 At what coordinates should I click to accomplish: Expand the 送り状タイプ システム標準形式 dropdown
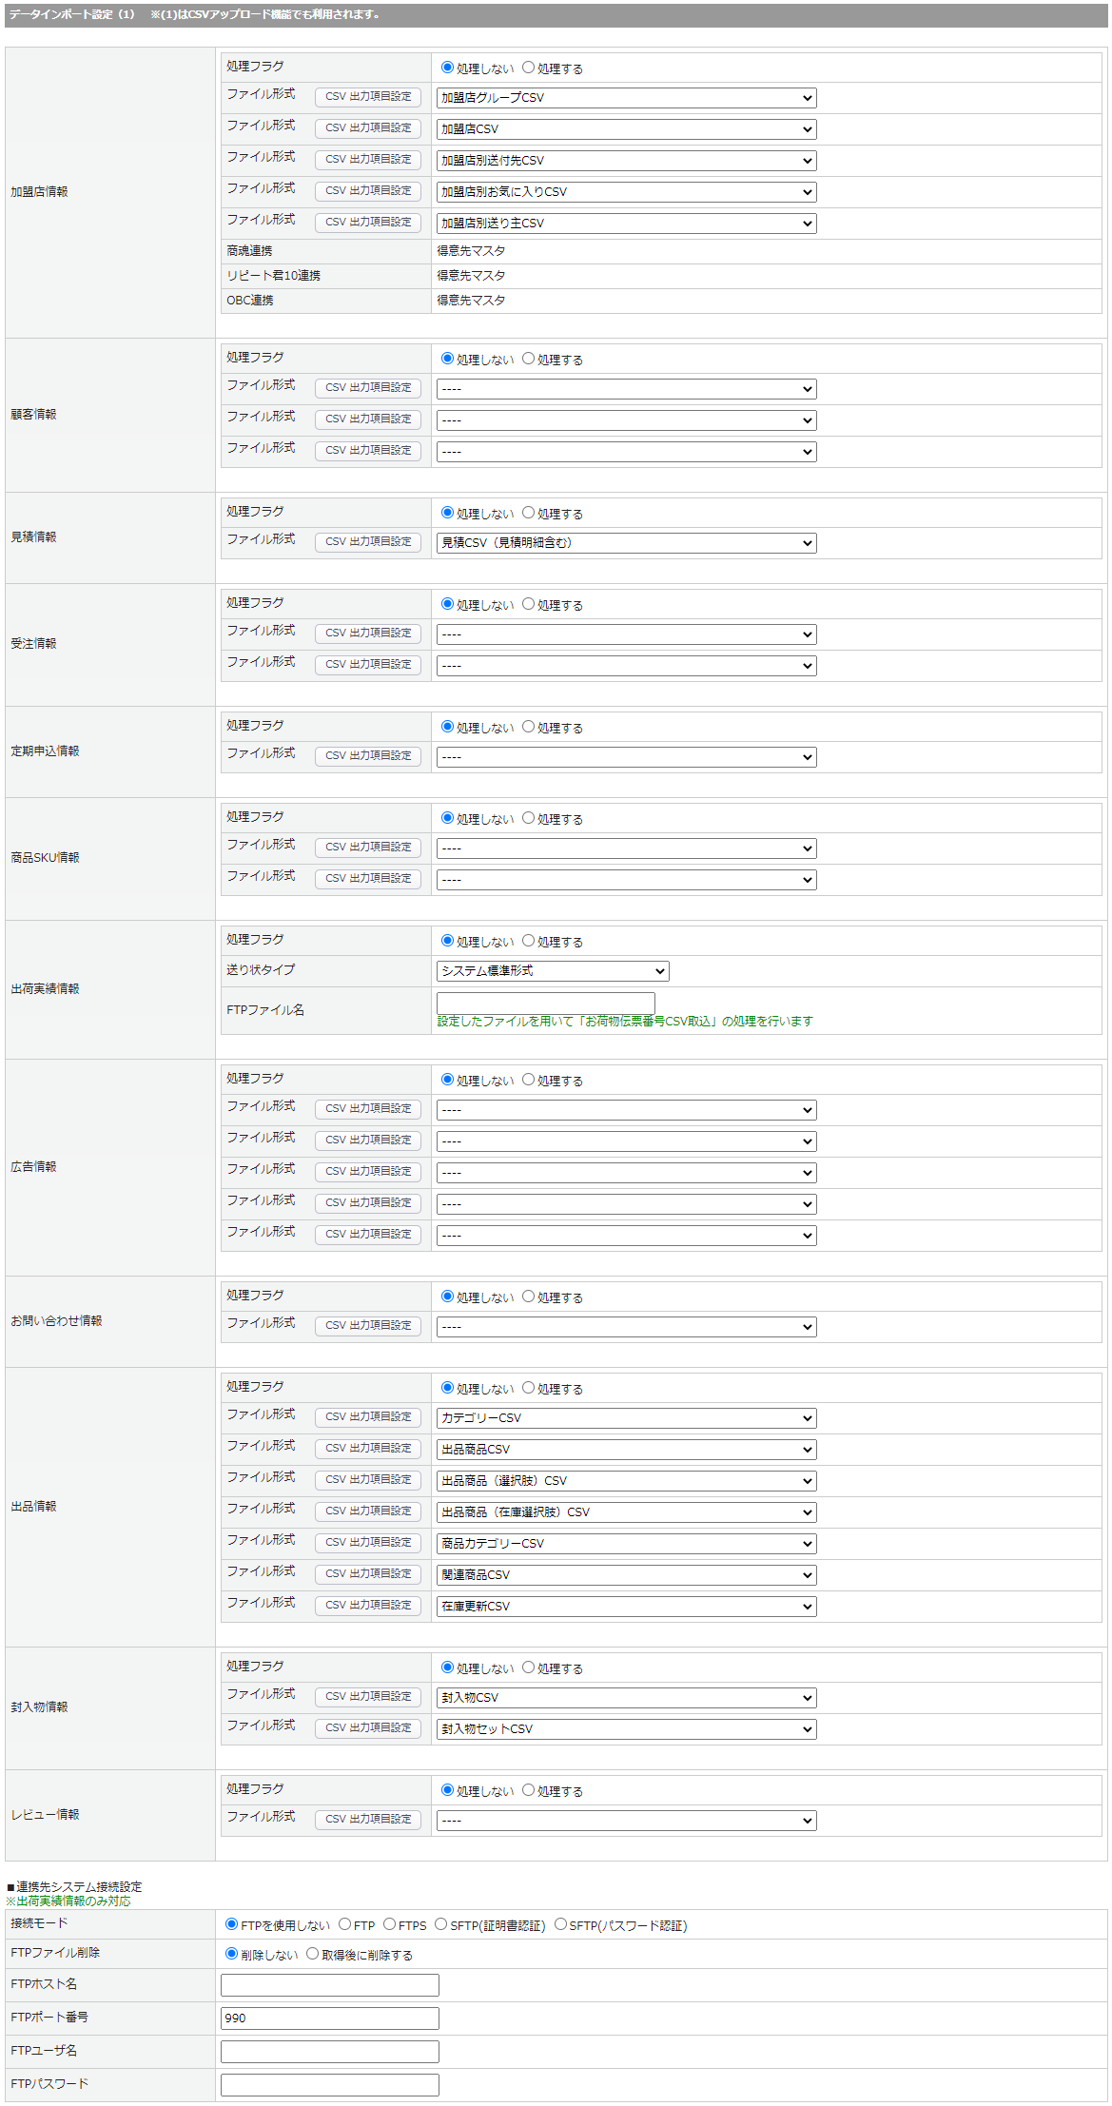click(552, 971)
